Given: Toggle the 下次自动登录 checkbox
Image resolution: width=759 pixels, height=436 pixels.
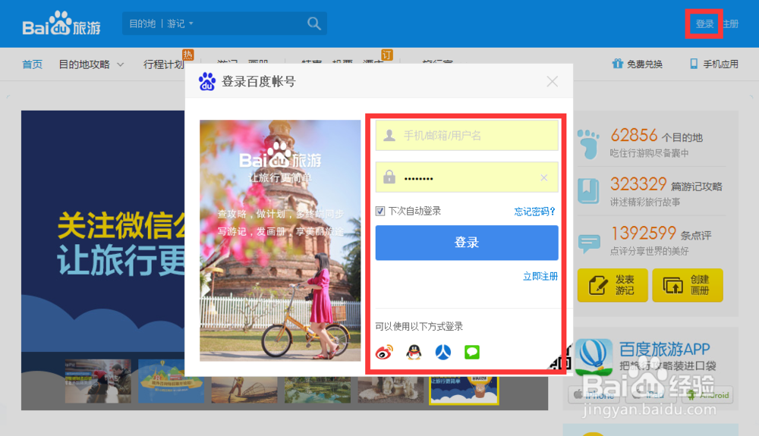Looking at the screenshot, I should [x=380, y=212].
